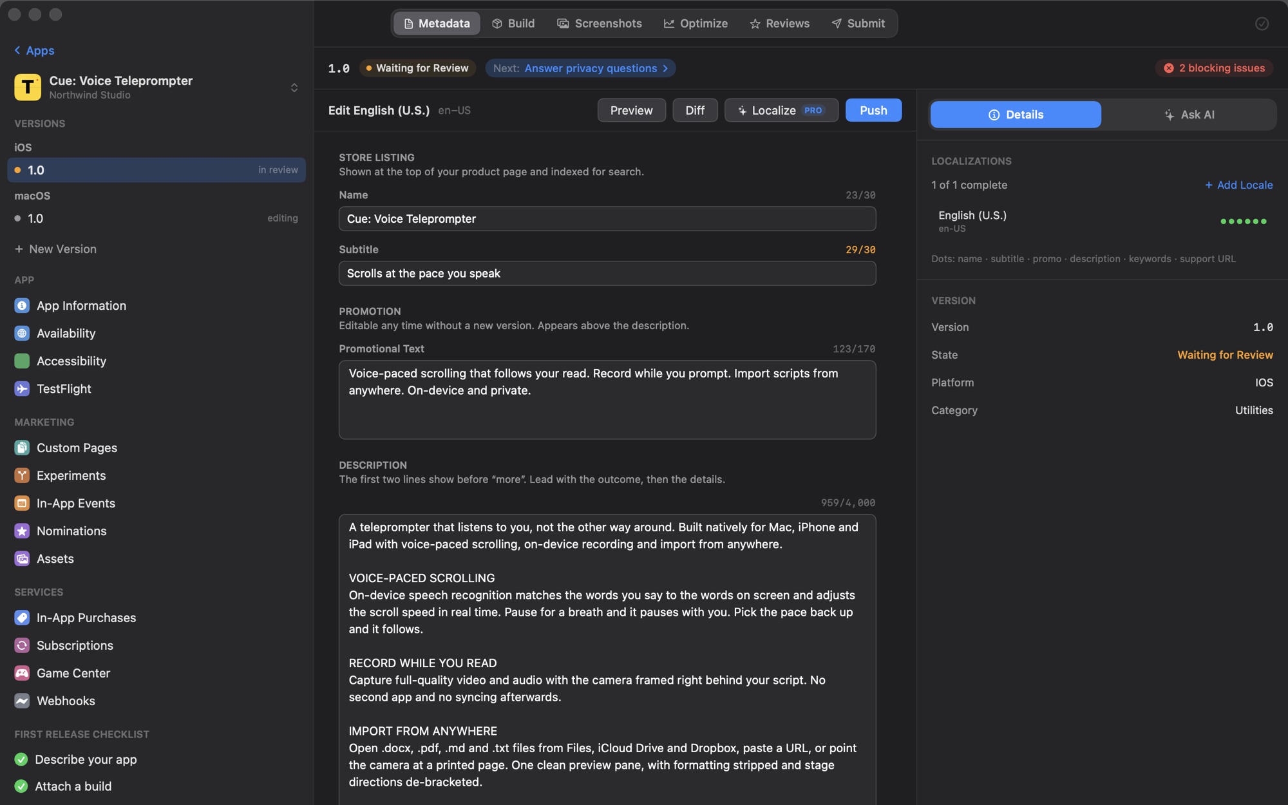Screen dimensions: 1288x805
Task: Click the green completion dots for English (U.S.)
Action: [1244, 222]
